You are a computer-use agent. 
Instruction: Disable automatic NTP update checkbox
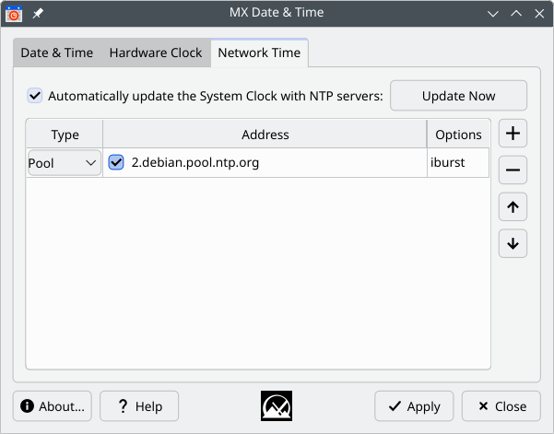[x=35, y=96]
